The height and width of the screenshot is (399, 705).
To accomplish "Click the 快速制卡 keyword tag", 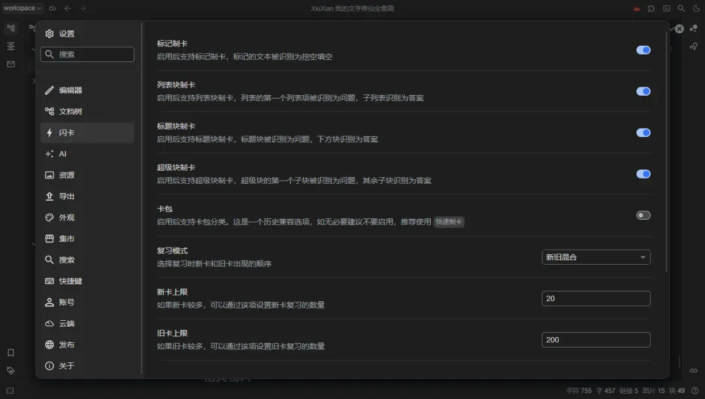I will coord(448,222).
